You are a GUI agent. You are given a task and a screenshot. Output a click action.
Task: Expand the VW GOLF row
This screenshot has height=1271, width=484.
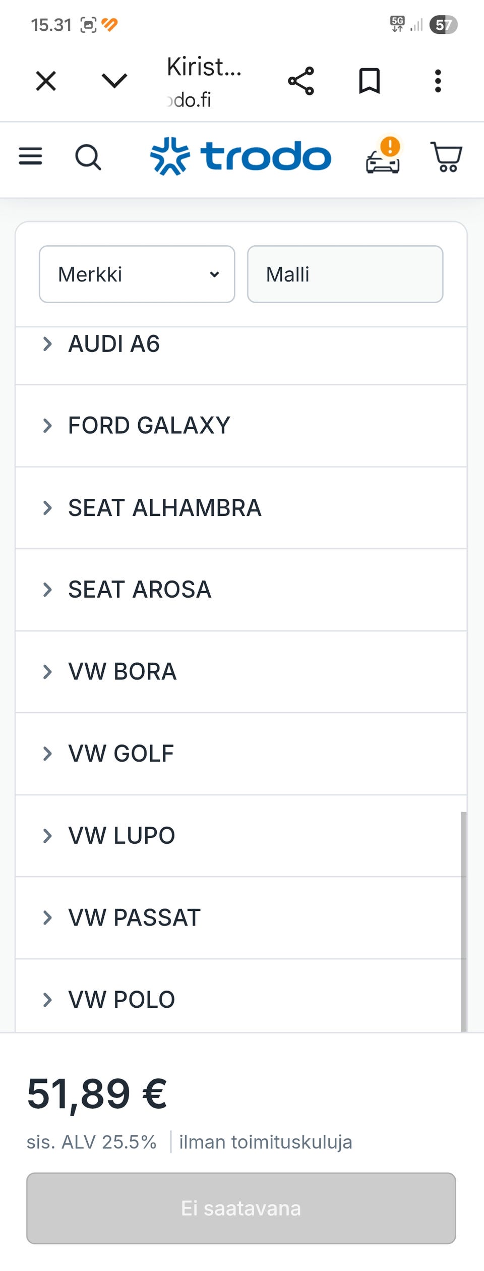point(121,754)
